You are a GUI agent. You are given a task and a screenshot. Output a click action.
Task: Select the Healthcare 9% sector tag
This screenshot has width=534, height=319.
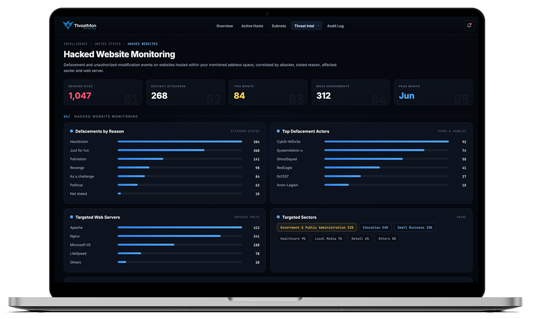293,239
